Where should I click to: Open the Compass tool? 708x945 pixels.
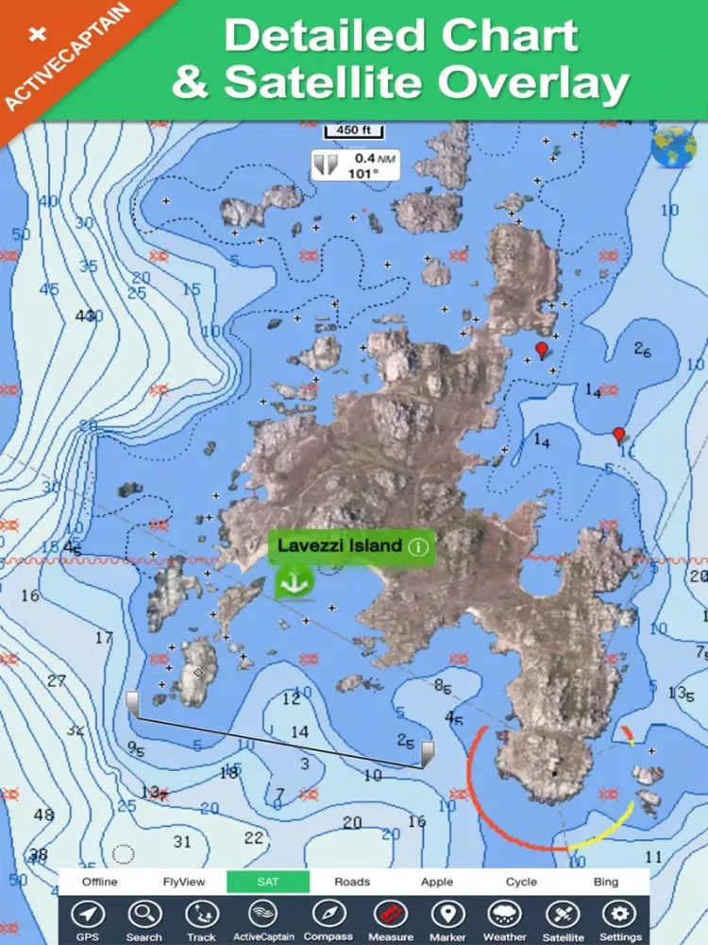(x=328, y=915)
